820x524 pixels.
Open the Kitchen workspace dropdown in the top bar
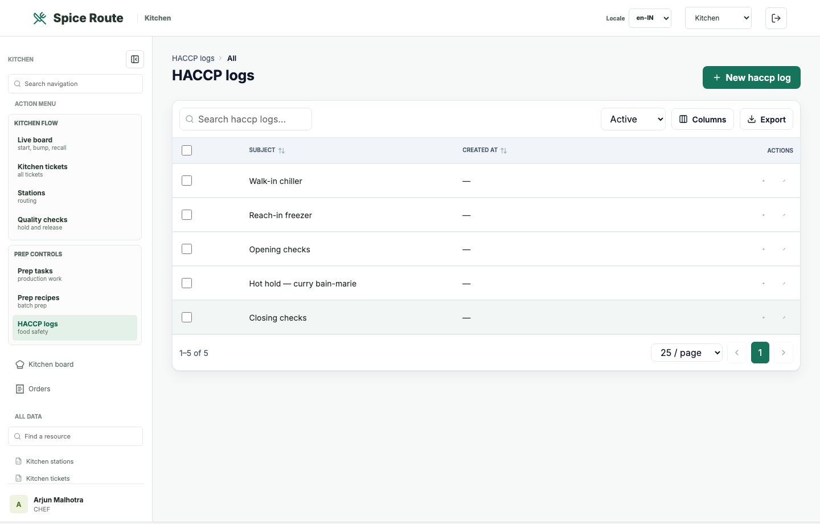click(718, 18)
